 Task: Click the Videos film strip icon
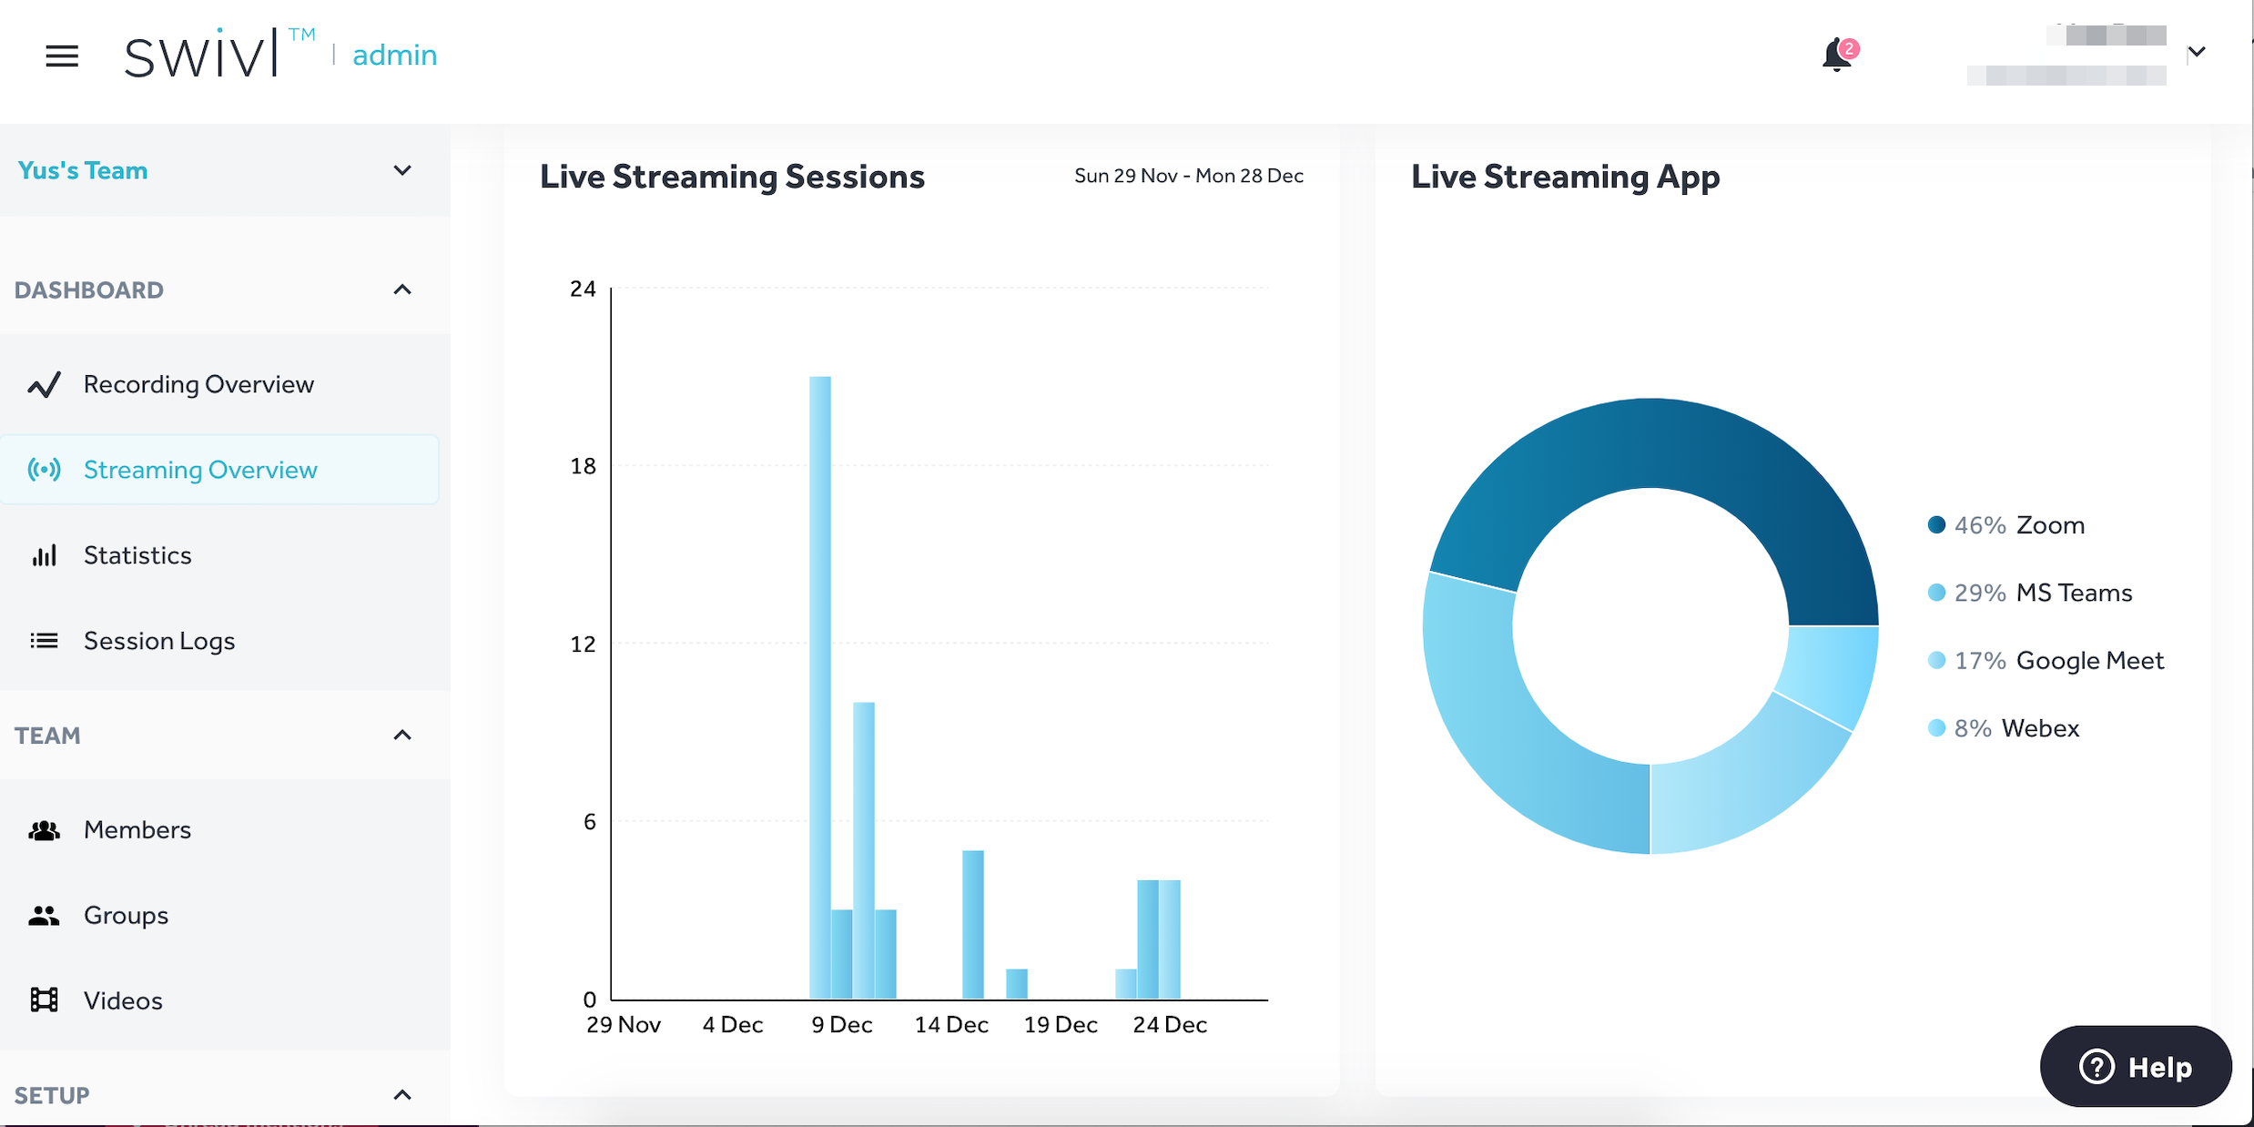pos(44,1000)
